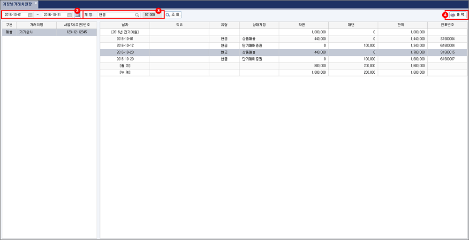
Task: Click the 날짜 column header
Action: click(125, 25)
